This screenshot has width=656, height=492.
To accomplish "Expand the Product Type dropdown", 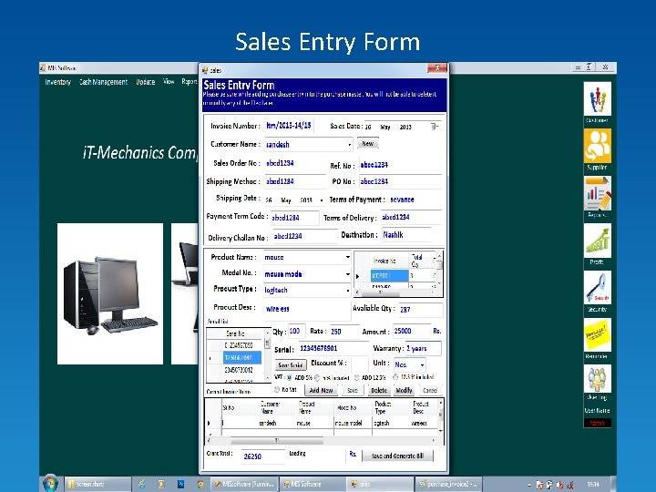I will (348, 290).
